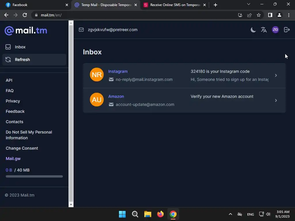Viewport: 295px width, 221px height.
Task: Go forward in browser history
Action: (x=16, y=15)
